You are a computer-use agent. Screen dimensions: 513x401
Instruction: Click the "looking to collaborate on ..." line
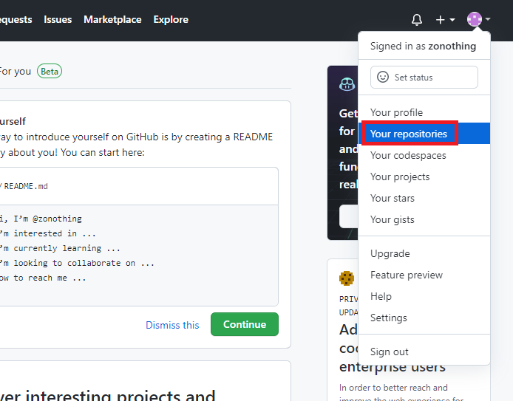tap(77, 263)
